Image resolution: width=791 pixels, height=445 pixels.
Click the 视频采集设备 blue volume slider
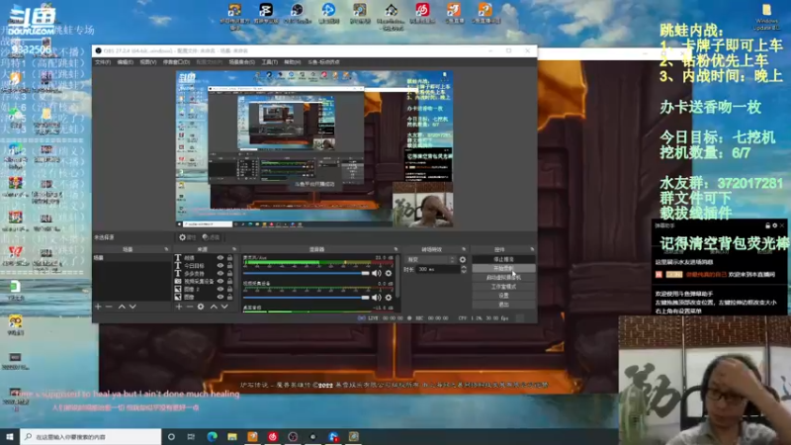[307, 298]
